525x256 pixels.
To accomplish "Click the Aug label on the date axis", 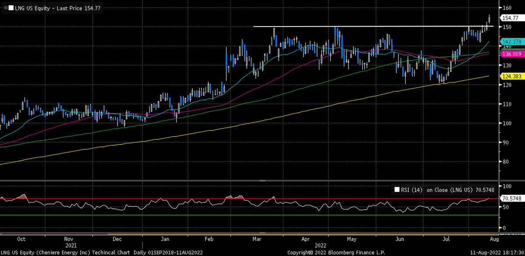I will pos(493,239).
